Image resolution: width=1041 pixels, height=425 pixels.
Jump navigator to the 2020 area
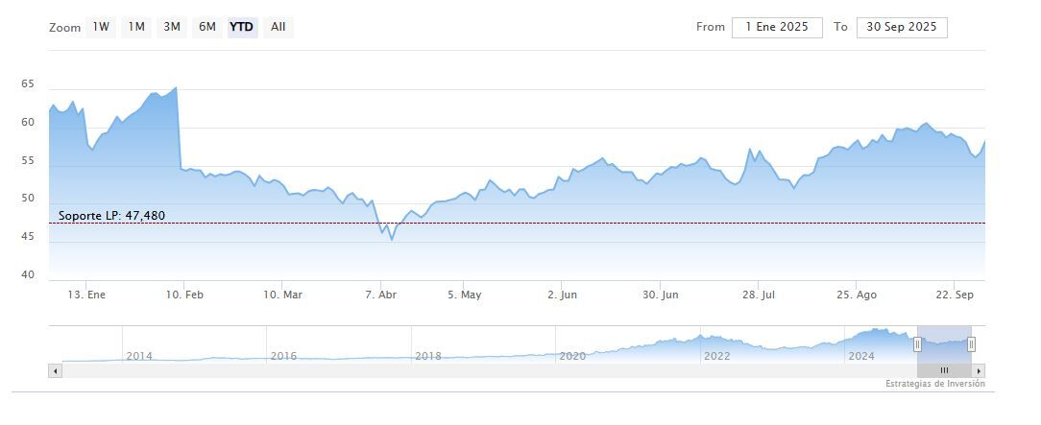click(x=572, y=356)
